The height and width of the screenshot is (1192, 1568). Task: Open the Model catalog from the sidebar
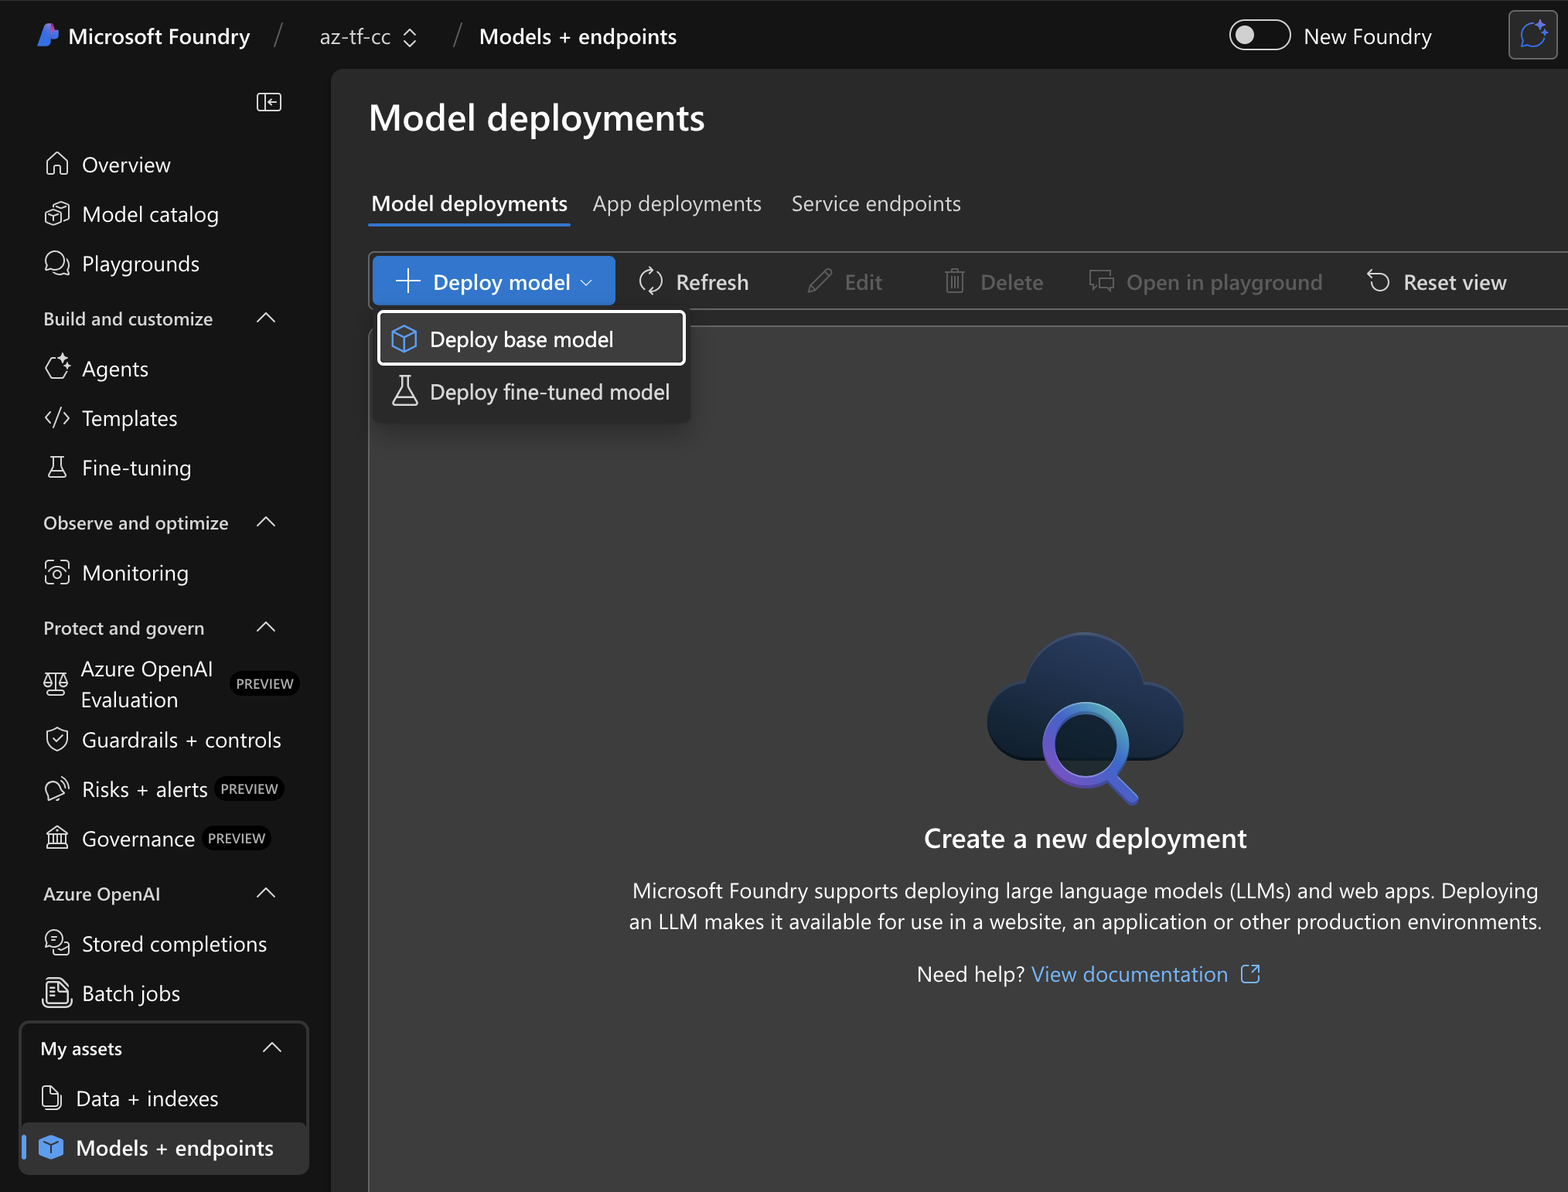[x=150, y=214]
